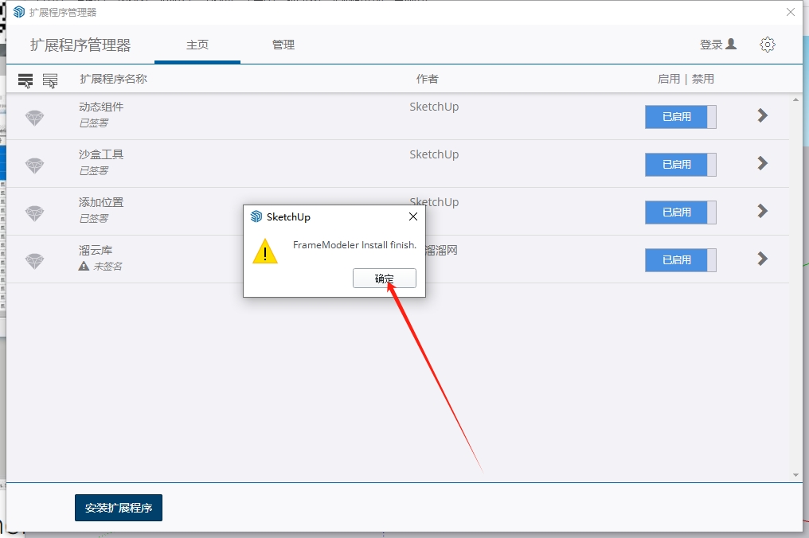809x538 pixels.
Task: Click the unsigned warning icon under 溜云库
Action: click(84, 266)
